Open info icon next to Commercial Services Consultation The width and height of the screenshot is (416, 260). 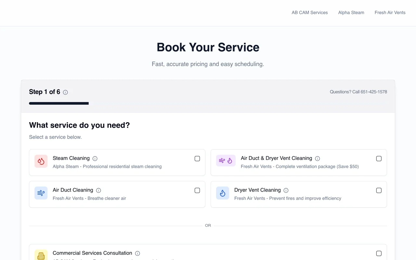137,253
